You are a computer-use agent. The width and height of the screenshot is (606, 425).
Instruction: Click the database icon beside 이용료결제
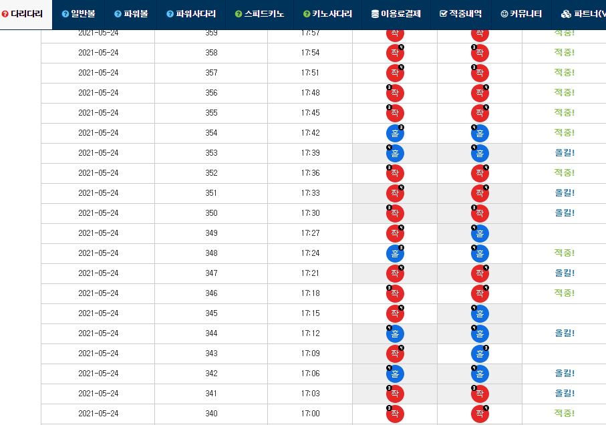(x=375, y=14)
